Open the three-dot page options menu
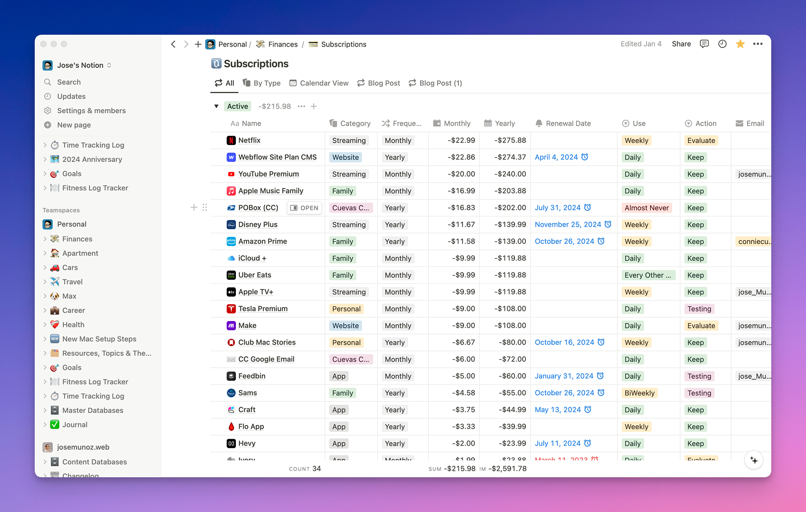 (758, 44)
